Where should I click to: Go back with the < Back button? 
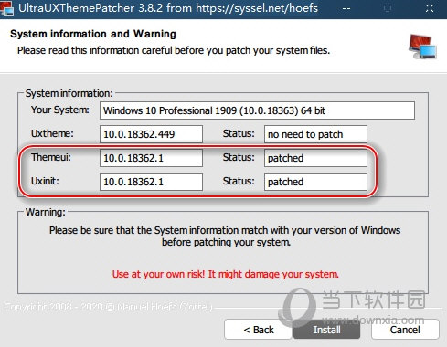(x=258, y=330)
